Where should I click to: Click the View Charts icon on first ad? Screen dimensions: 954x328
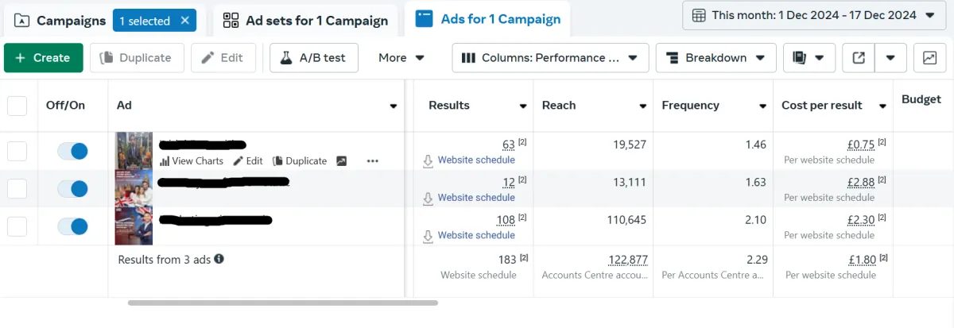(x=165, y=161)
